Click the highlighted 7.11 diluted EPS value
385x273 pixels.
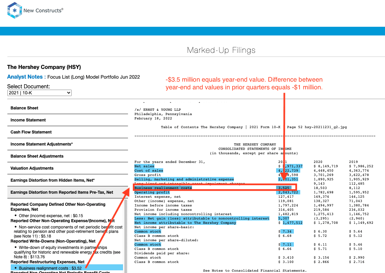pos(287,245)
